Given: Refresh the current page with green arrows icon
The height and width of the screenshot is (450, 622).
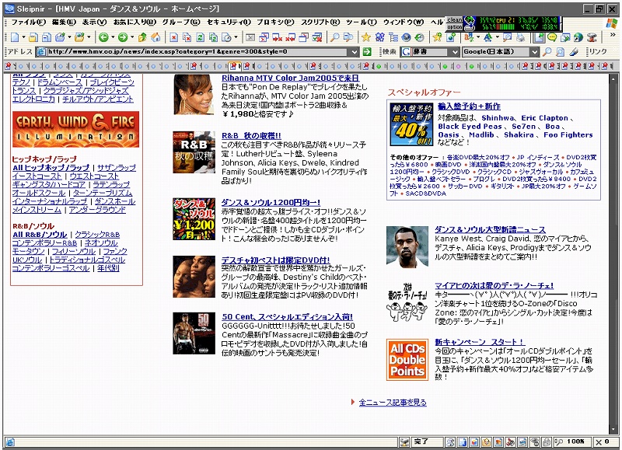Looking at the screenshot, I should (x=200, y=37).
